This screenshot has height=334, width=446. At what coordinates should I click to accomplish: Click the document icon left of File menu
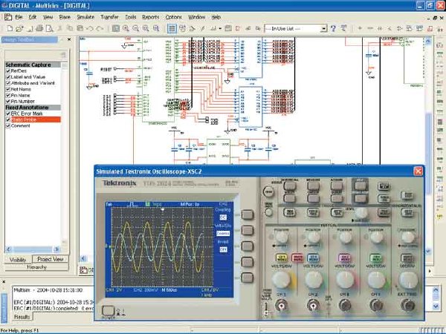(x=8, y=17)
